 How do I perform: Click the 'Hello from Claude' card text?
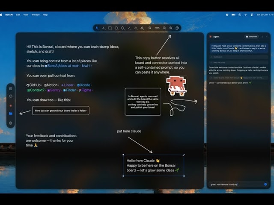point(152,165)
